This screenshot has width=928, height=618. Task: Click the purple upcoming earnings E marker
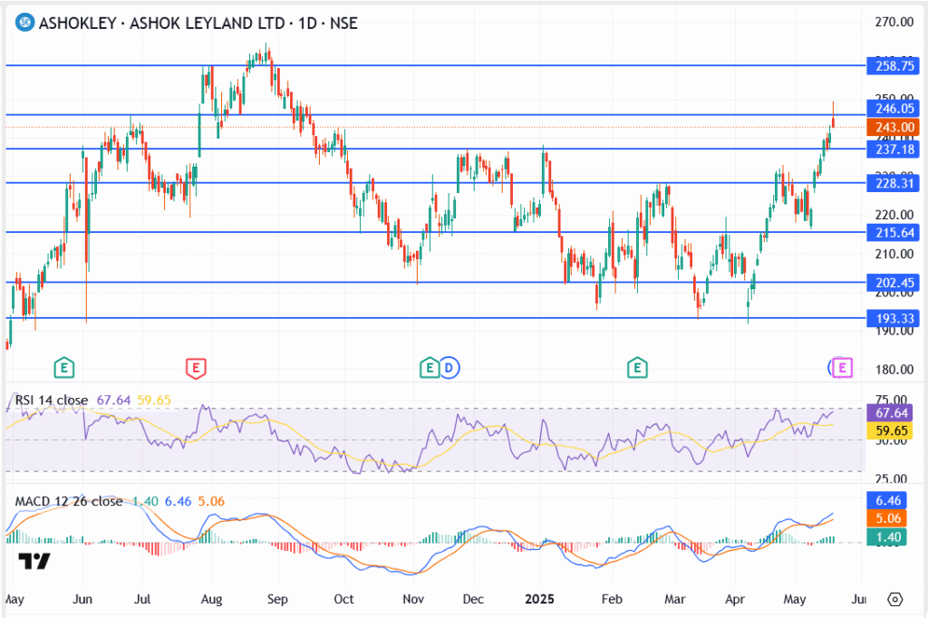(842, 367)
